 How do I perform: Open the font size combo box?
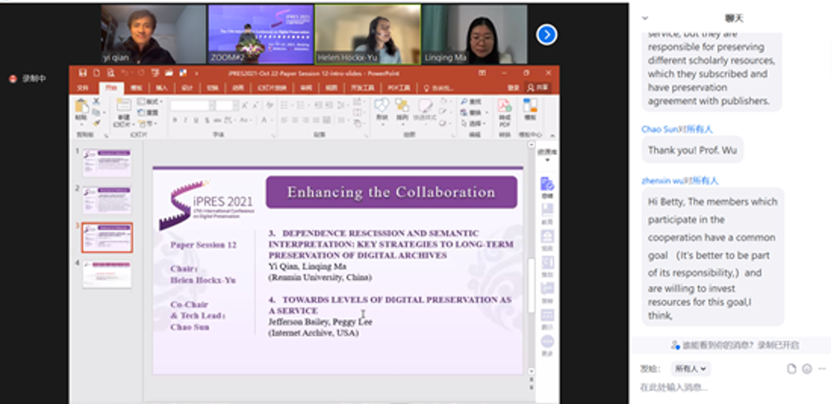[x=227, y=105]
